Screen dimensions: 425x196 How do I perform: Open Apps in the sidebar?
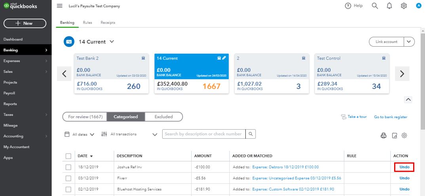pos(8,158)
